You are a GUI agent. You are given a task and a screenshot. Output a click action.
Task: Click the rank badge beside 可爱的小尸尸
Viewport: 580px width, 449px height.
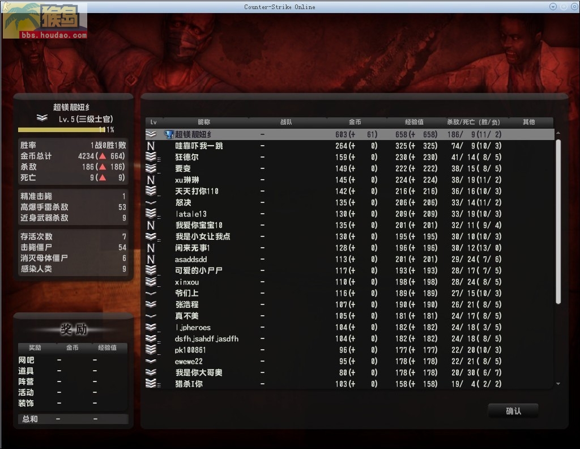tap(152, 270)
